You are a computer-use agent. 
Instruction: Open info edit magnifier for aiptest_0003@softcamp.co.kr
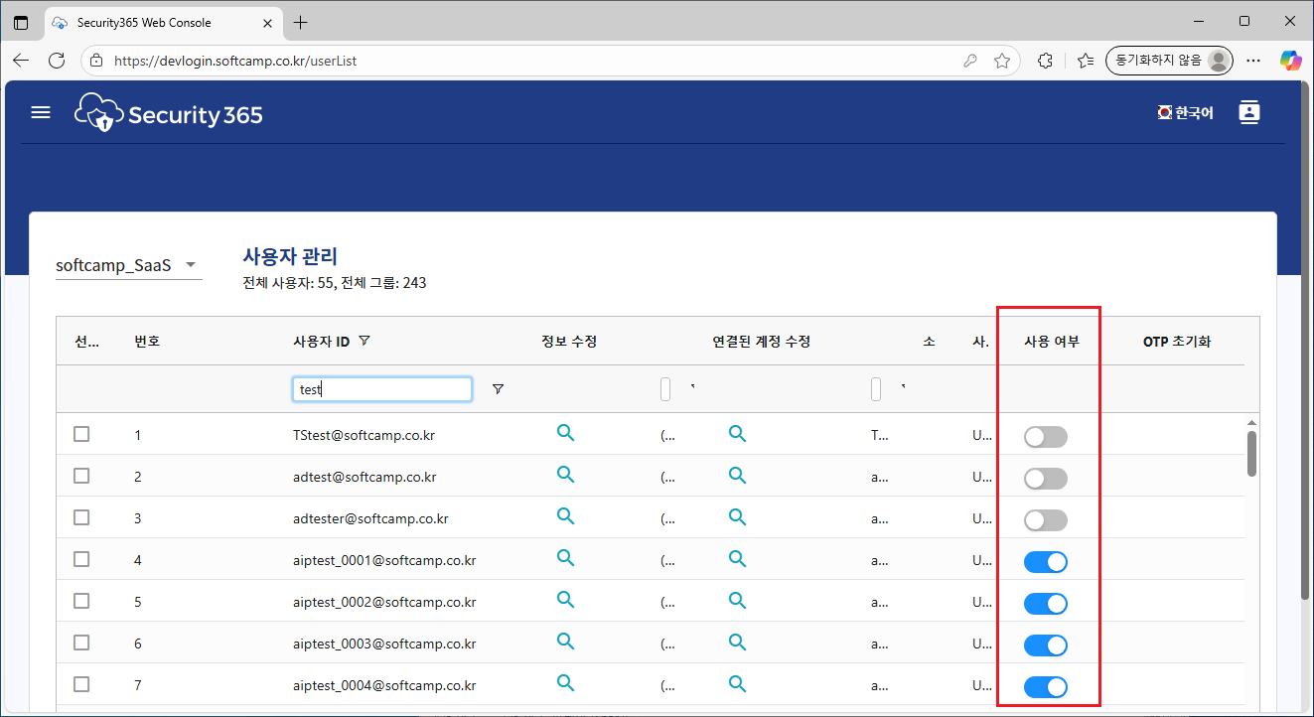tap(565, 642)
